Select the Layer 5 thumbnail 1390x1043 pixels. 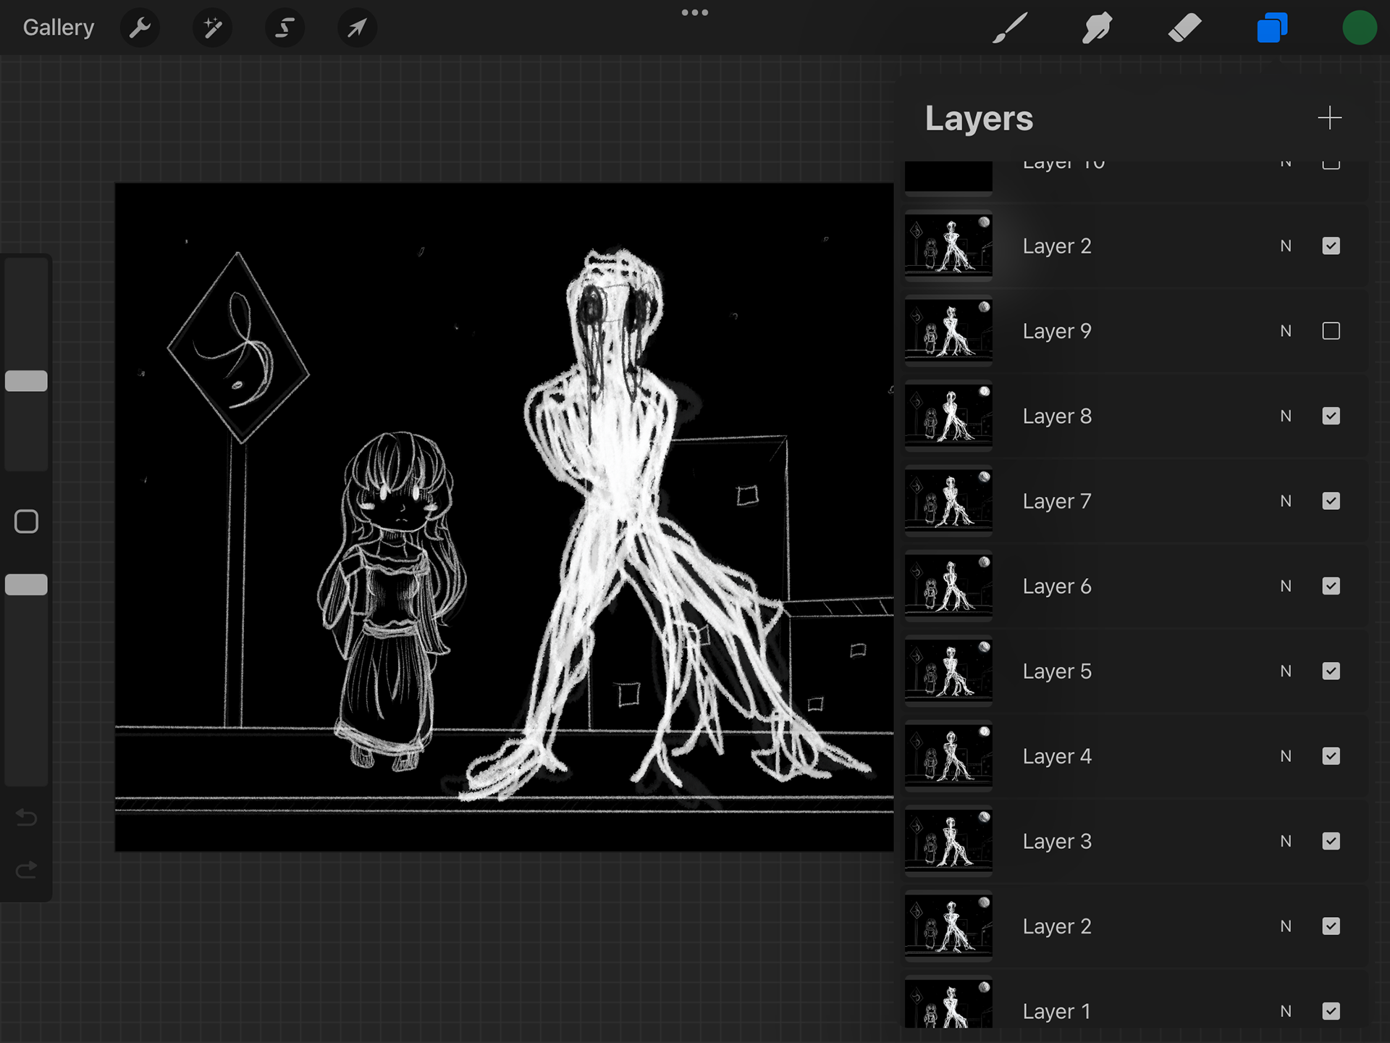coord(948,671)
